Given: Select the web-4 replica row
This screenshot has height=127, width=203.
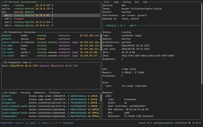Looking at the screenshot, I should click(x=51, y=26).
